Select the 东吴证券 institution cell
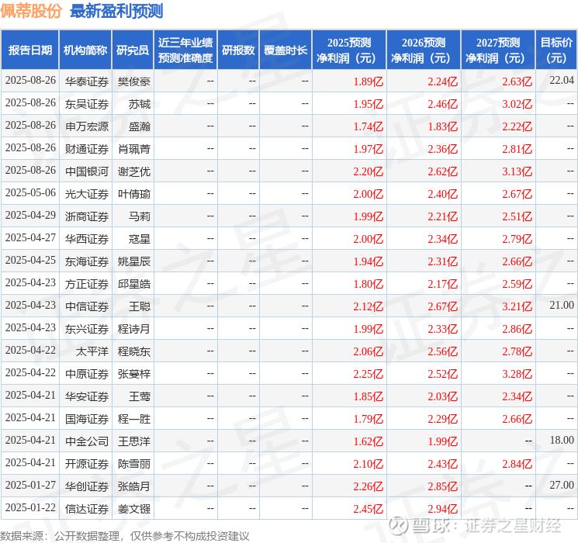The width and height of the screenshot is (578, 543). (87, 104)
